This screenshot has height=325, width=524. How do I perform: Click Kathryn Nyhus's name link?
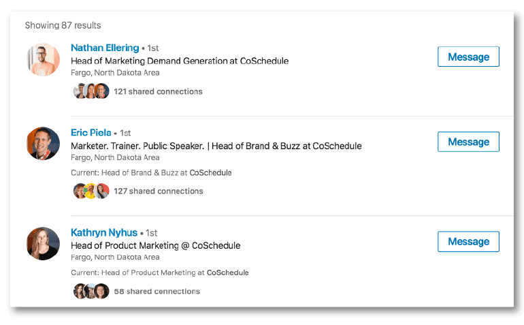click(x=103, y=232)
